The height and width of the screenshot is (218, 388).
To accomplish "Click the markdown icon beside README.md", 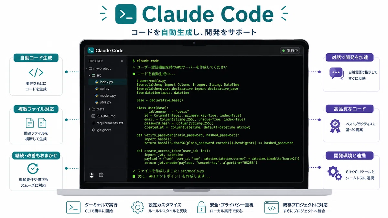I will (x=93, y=116).
